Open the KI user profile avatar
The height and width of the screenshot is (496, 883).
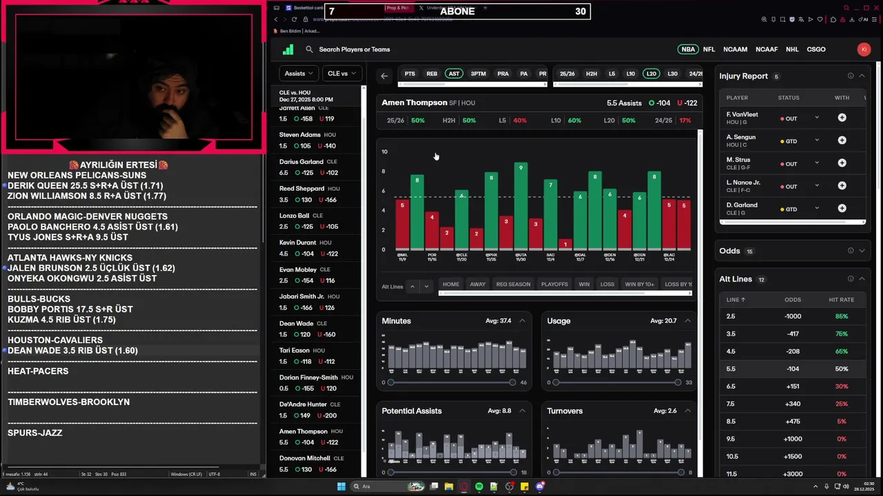pos(864,50)
